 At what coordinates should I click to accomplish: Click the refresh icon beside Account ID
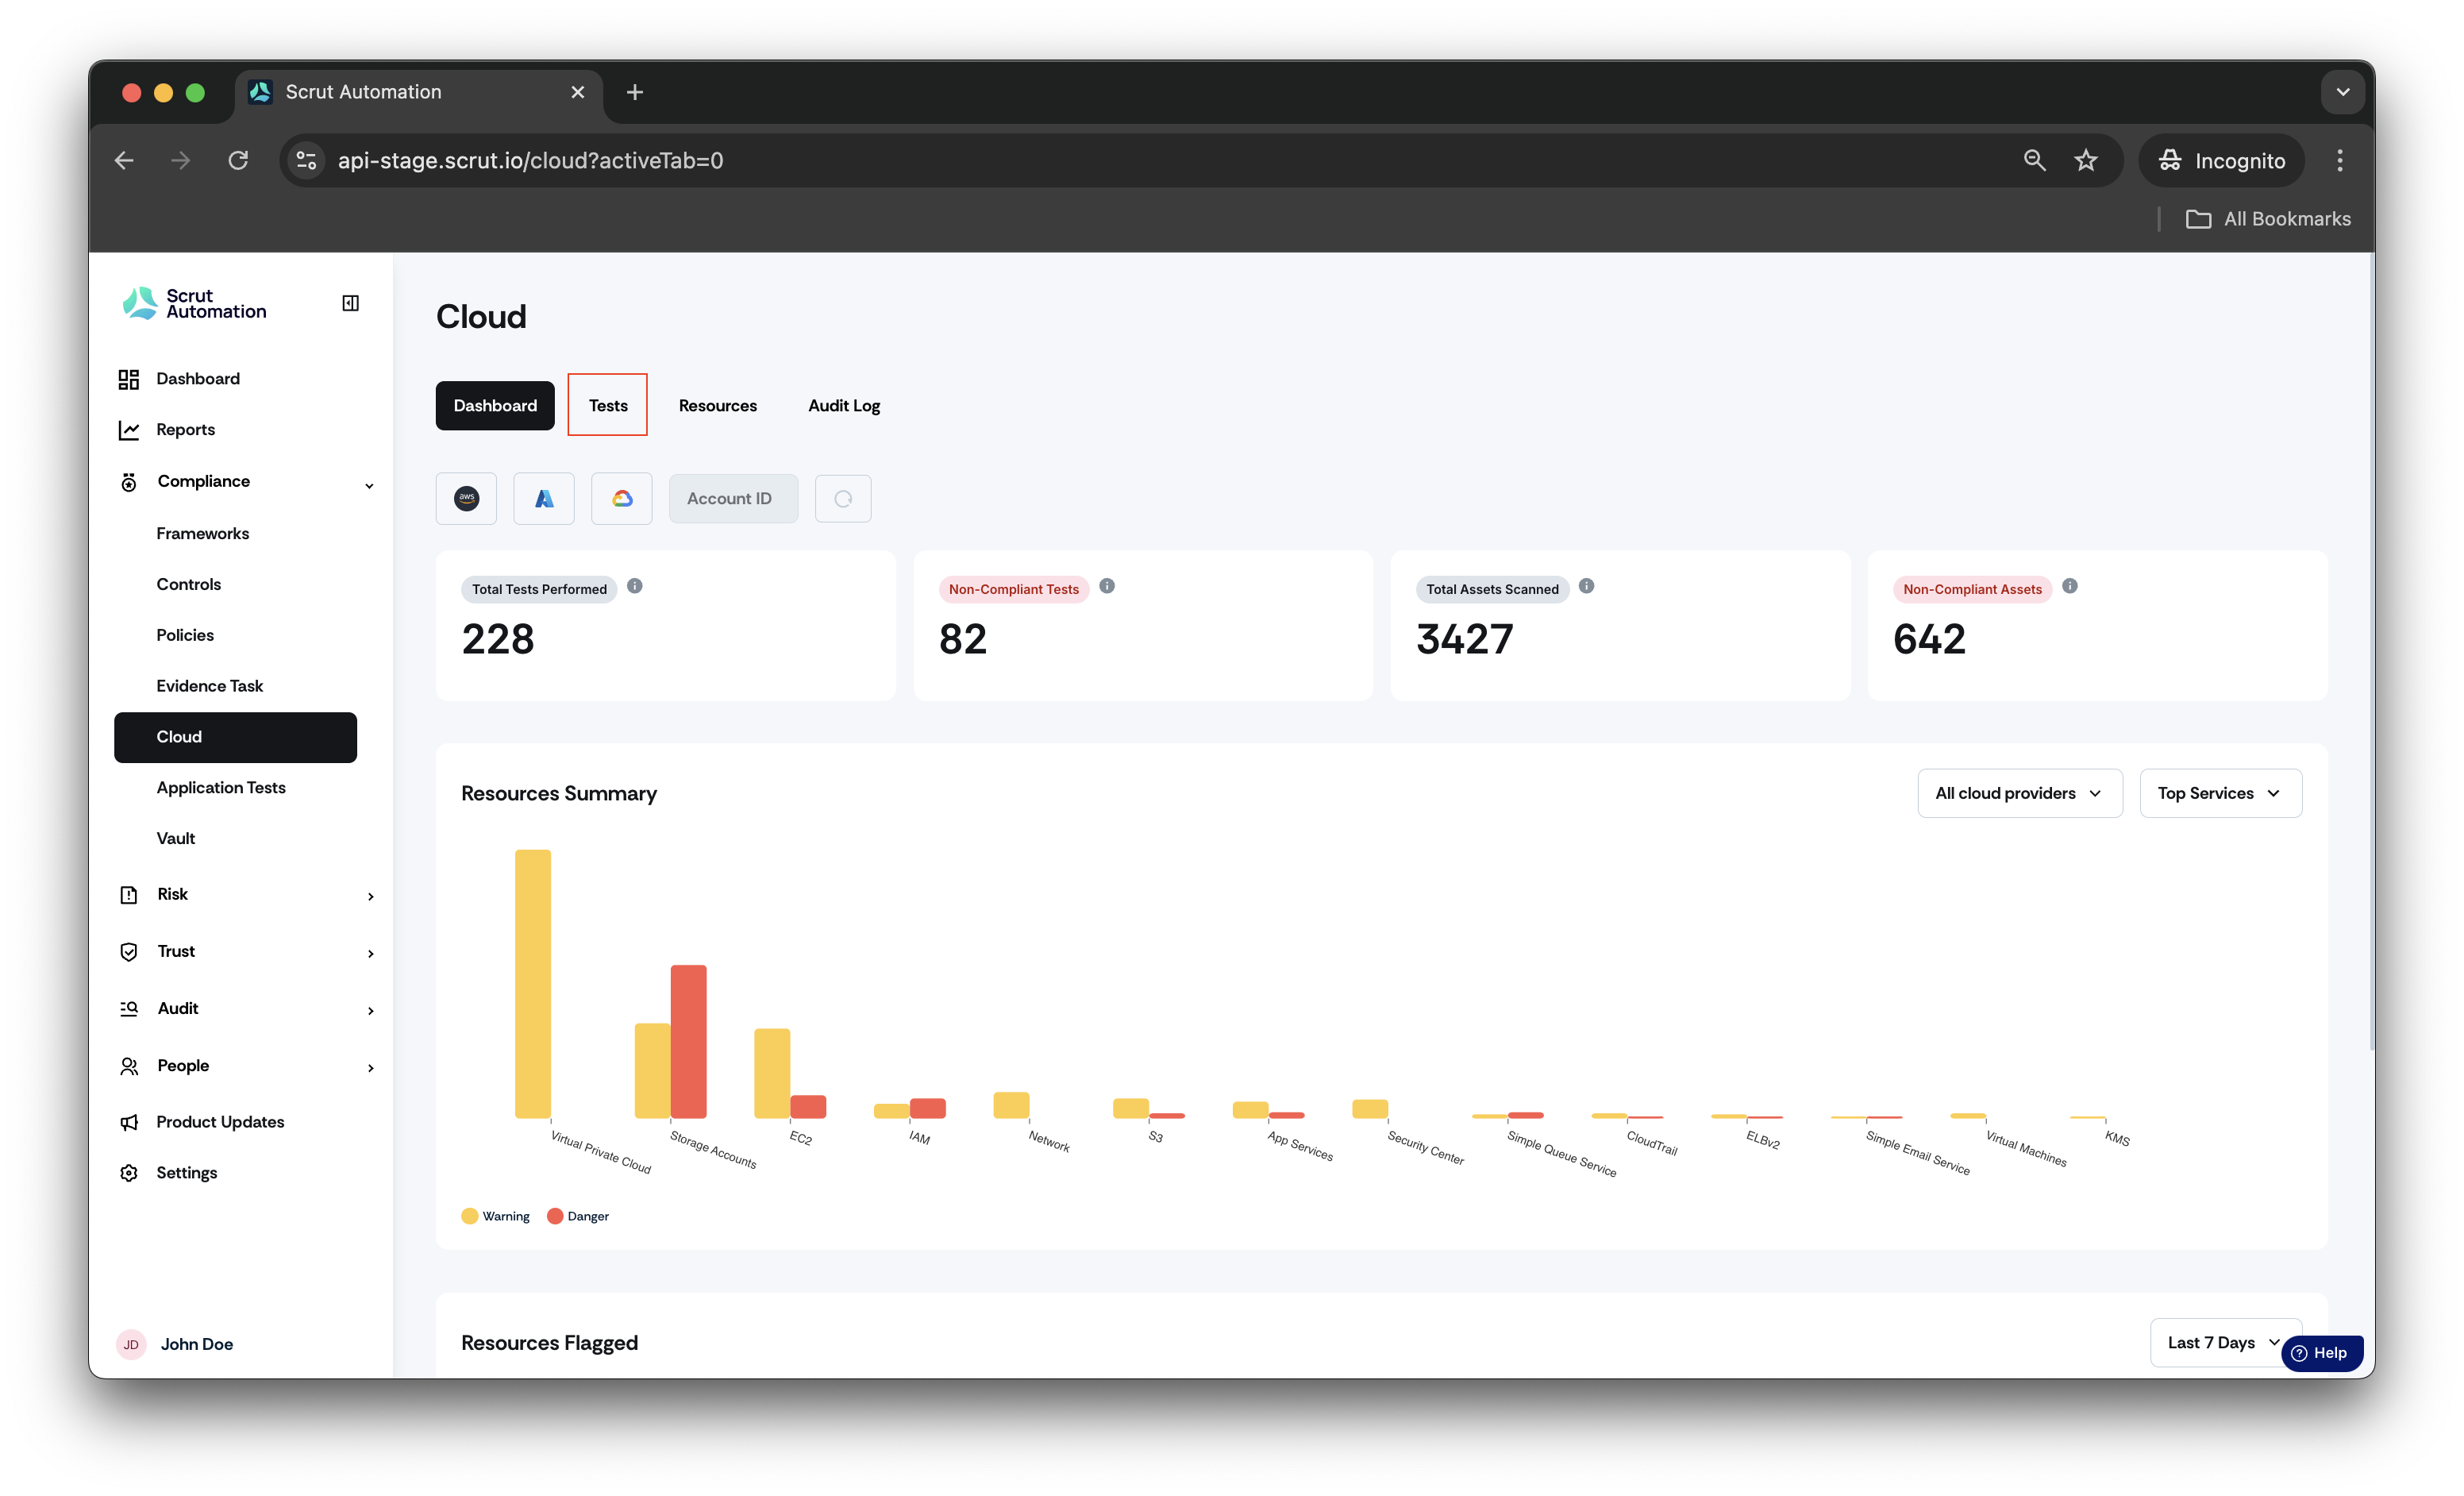click(843, 498)
